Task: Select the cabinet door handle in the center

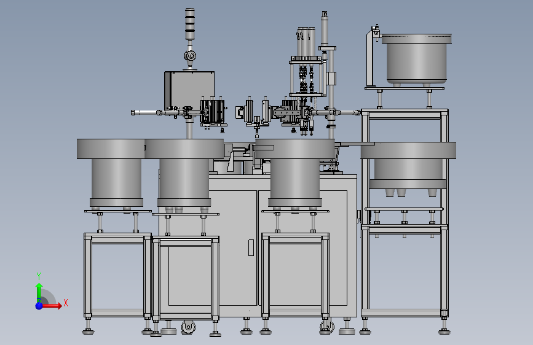Action: (x=251, y=247)
